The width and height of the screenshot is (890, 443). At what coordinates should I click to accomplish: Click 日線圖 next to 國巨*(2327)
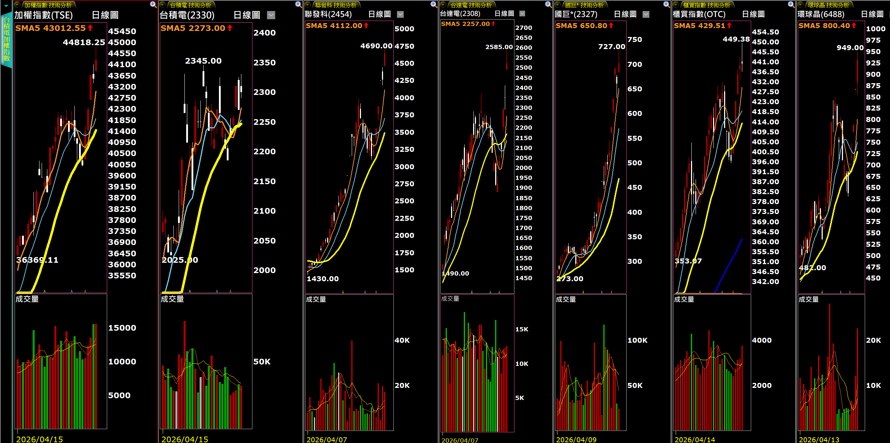tap(625, 14)
